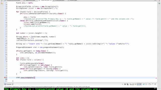Click 'con' in the prepareStatement line
Screen dimensions: 161x90
point(41,47)
